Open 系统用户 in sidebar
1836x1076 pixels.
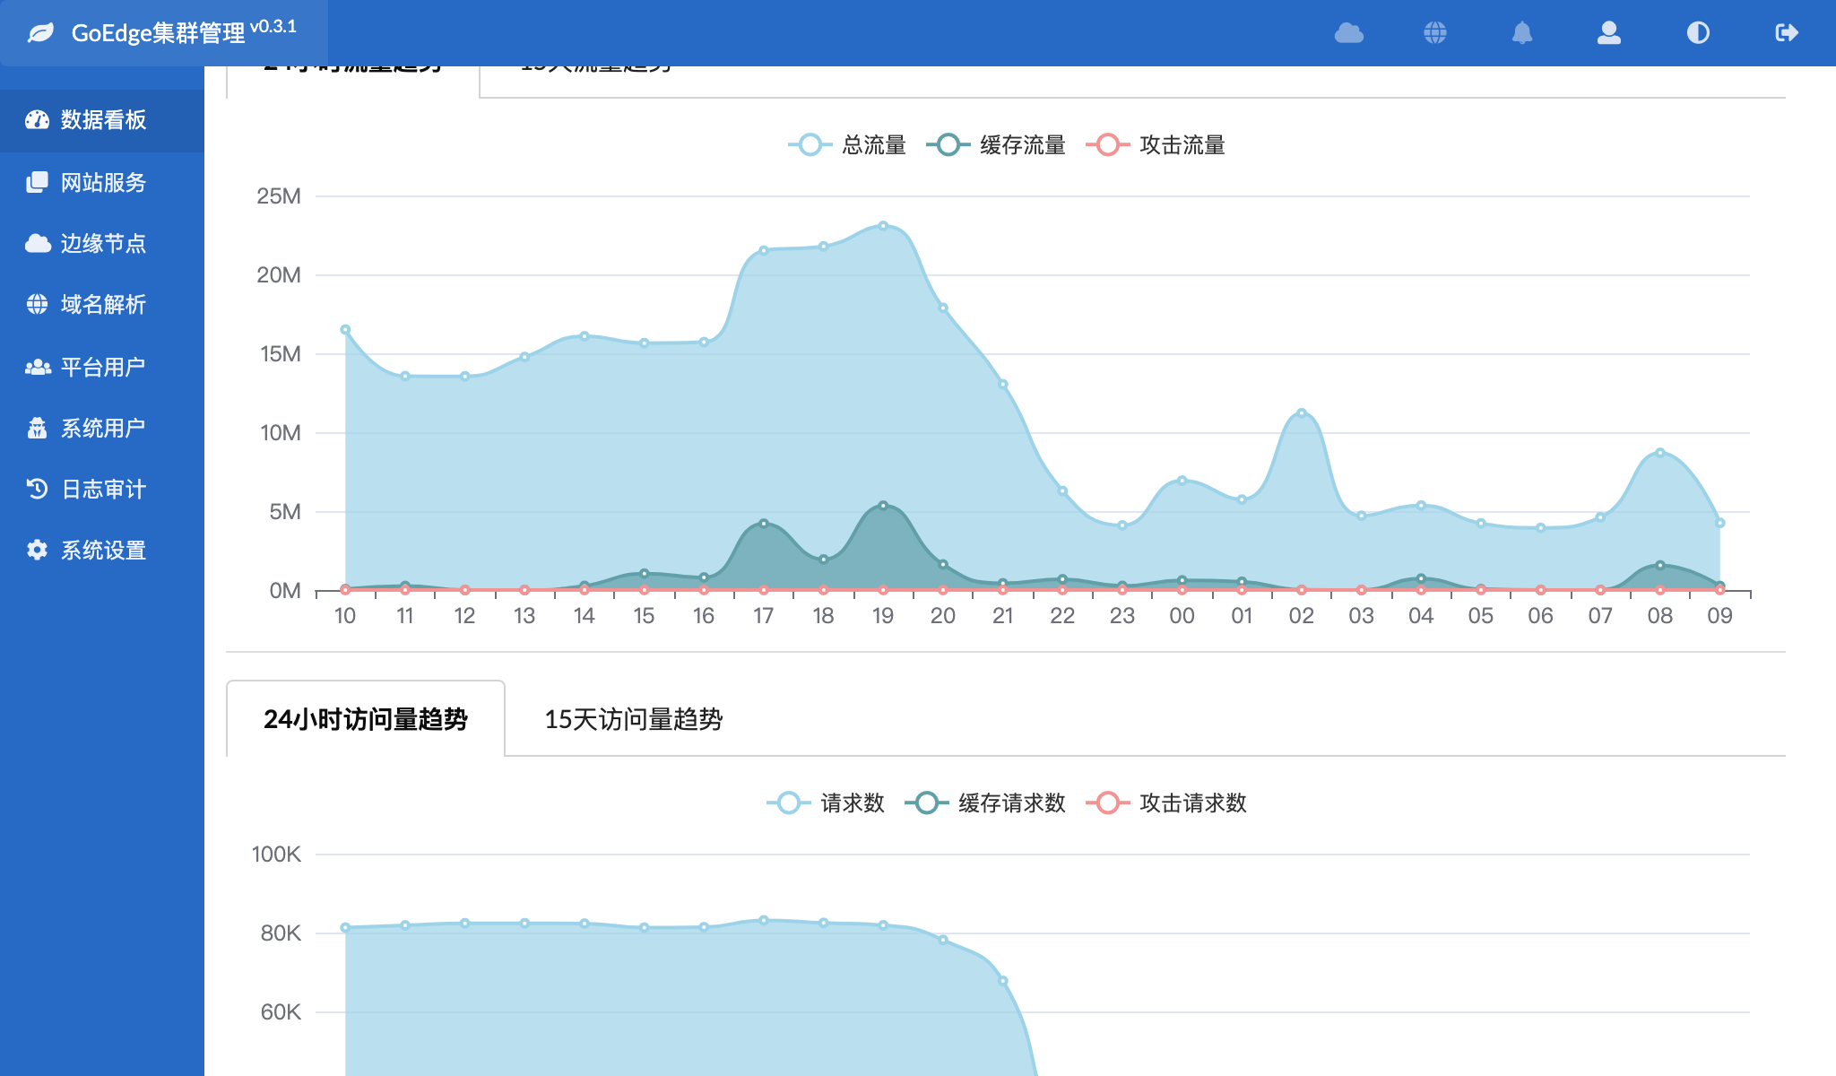[102, 428]
